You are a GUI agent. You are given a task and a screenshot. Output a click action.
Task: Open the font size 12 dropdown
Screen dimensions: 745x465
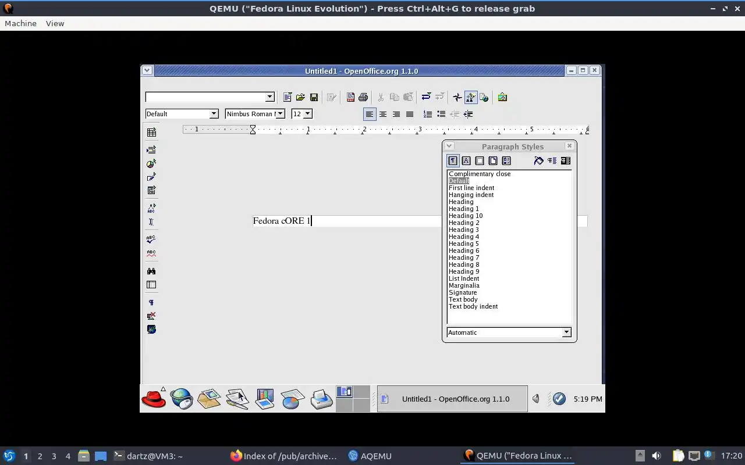click(308, 114)
